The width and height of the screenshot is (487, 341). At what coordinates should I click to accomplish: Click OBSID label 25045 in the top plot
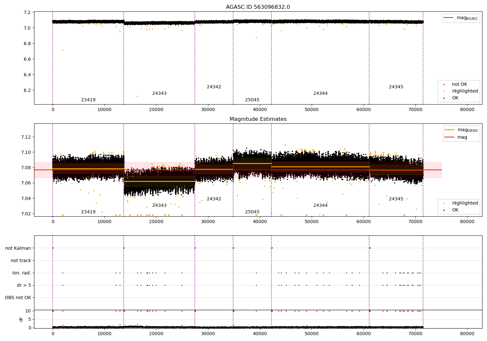click(x=252, y=100)
